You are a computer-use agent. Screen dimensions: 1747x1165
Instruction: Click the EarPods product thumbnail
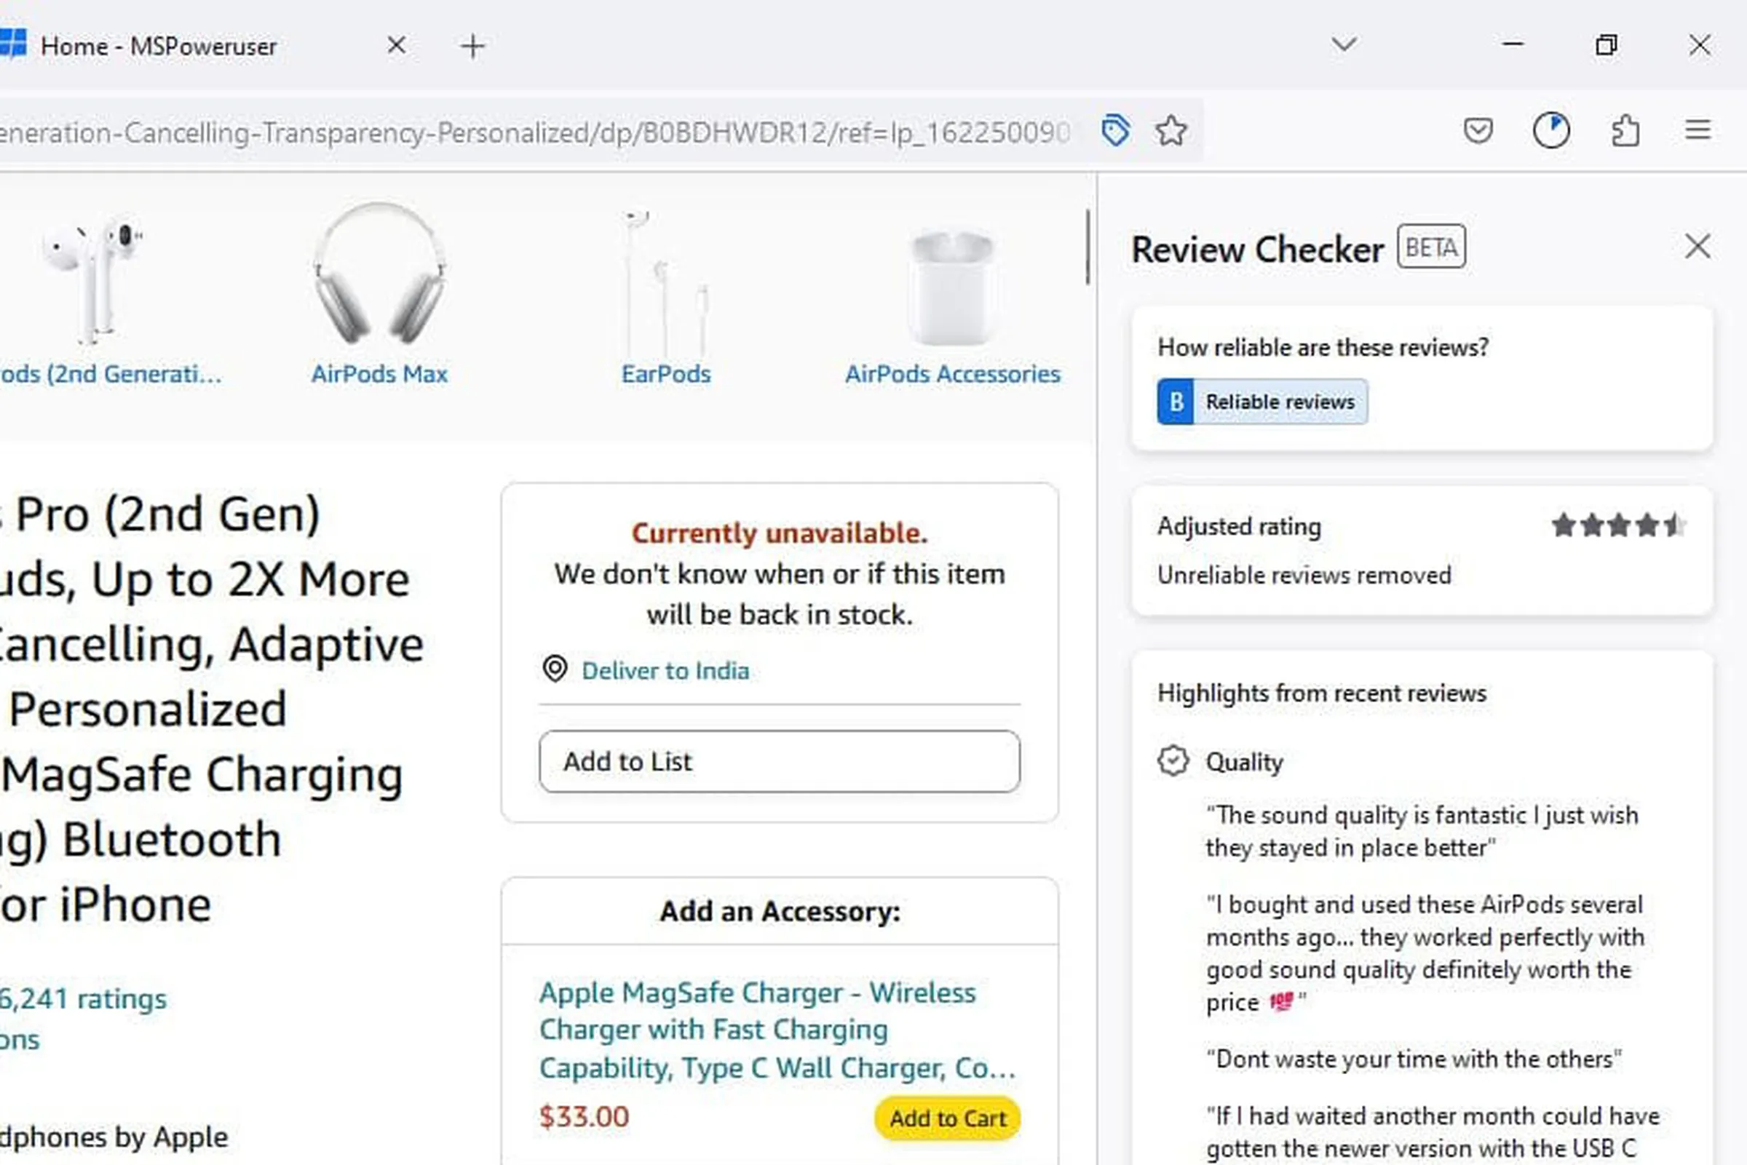click(x=666, y=279)
